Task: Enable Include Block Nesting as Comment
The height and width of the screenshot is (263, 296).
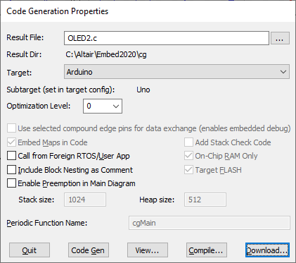Action: coord(11,170)
